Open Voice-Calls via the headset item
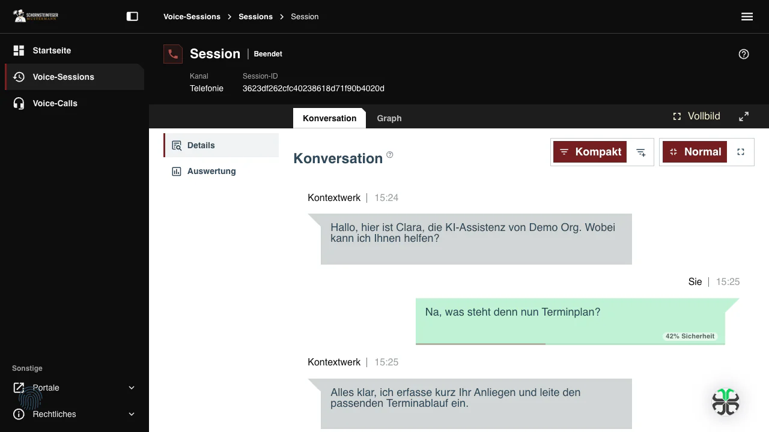The image size is (769, 432). pyautogui.click(x=74, y=103)
